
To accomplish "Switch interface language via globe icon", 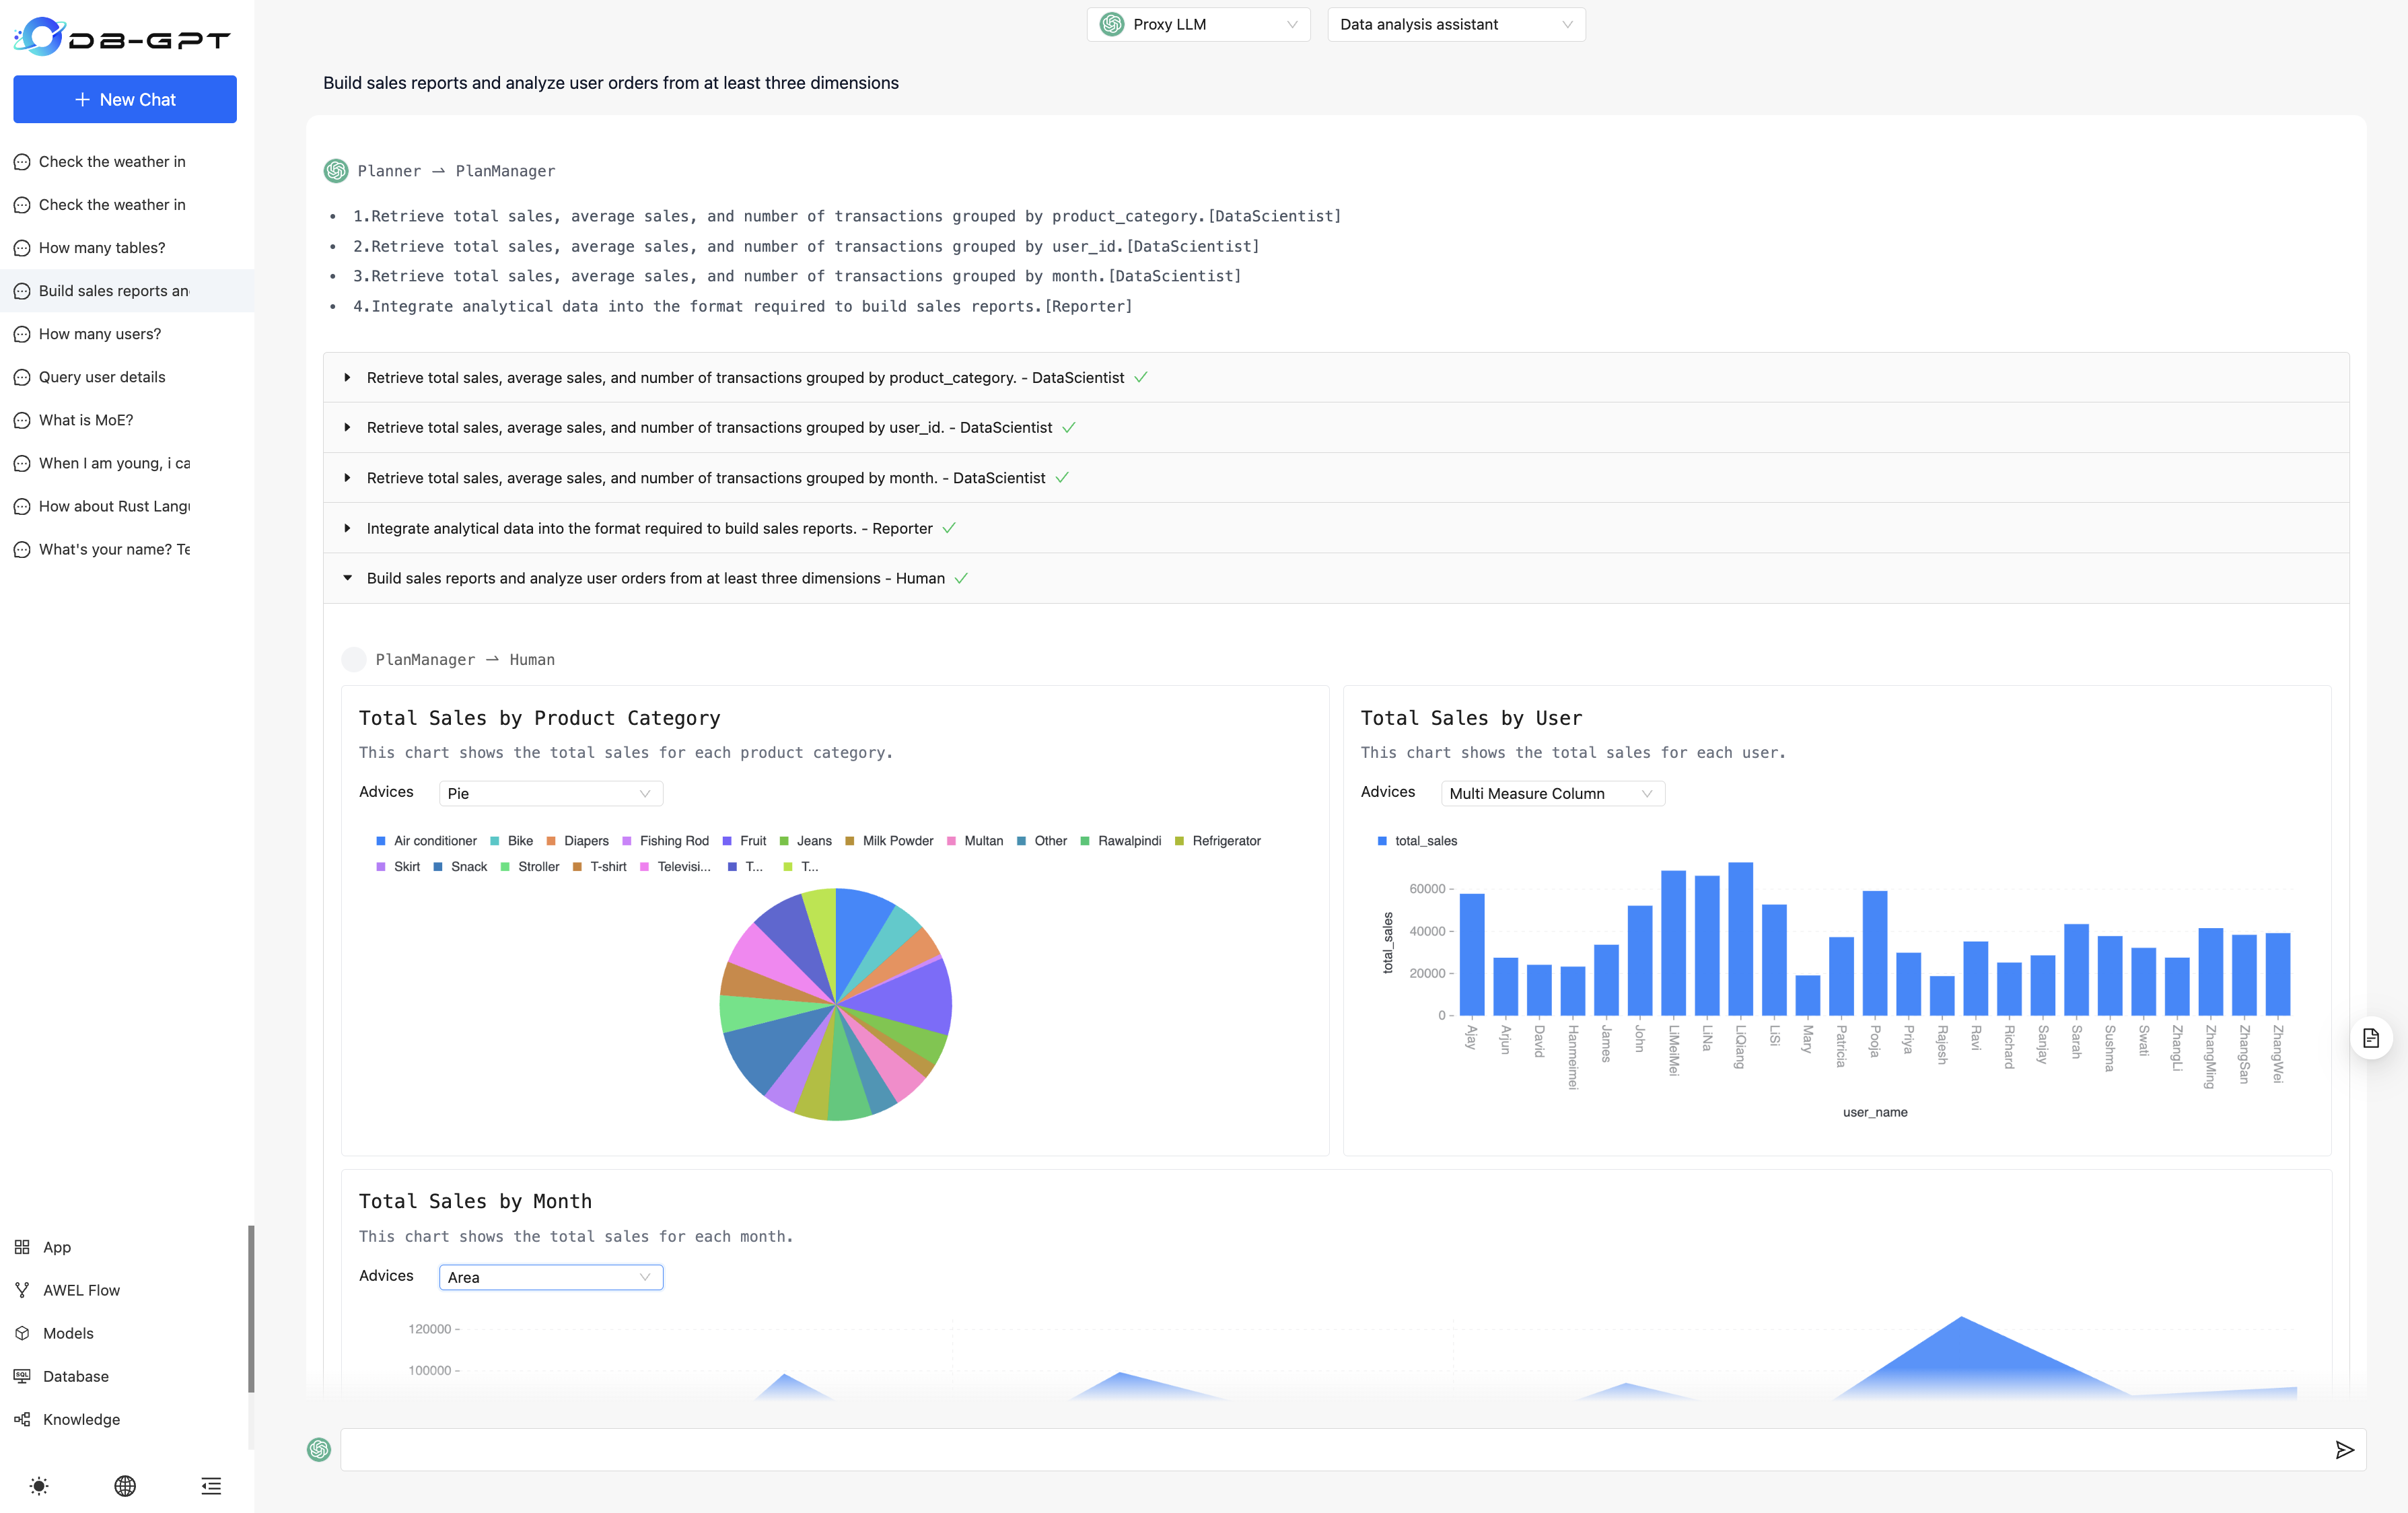I will tap(124, 1486).
